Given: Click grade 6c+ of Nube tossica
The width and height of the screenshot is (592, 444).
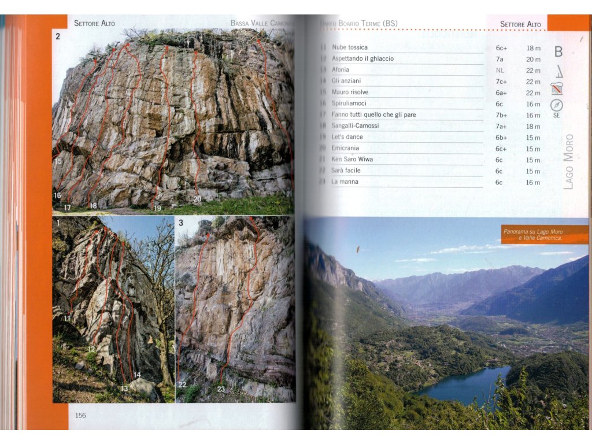Looking at the screenshot, I should (x=501, y=48).
